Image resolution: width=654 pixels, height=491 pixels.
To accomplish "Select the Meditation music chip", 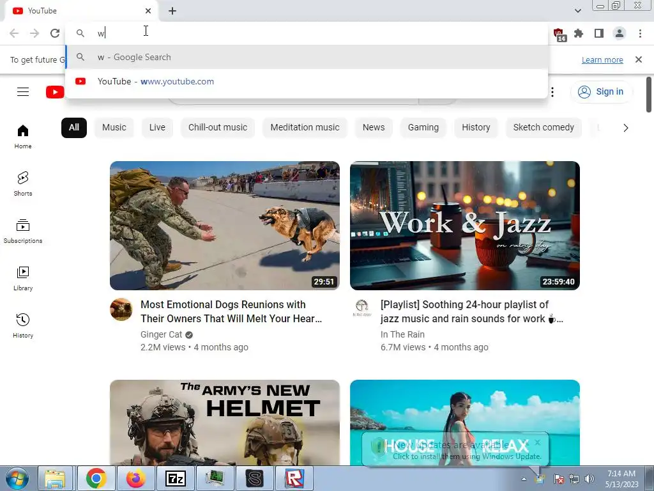I will tap(305, 127).
